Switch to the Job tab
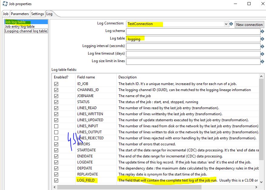The width and height of the screenshot is (266, 190). tap(5, 14)
